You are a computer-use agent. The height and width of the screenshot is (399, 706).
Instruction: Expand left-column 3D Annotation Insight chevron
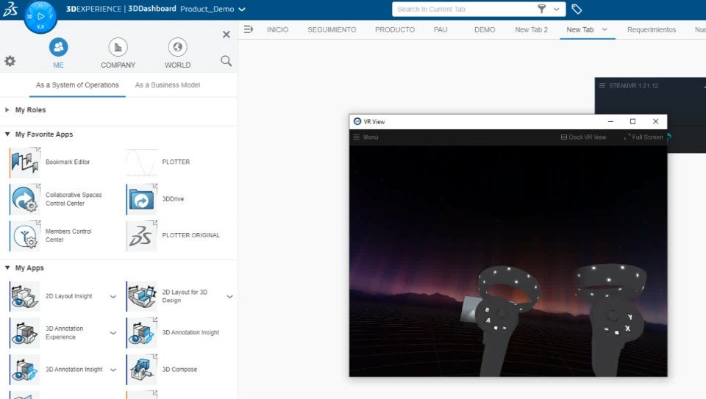click(x=113, y=370)
